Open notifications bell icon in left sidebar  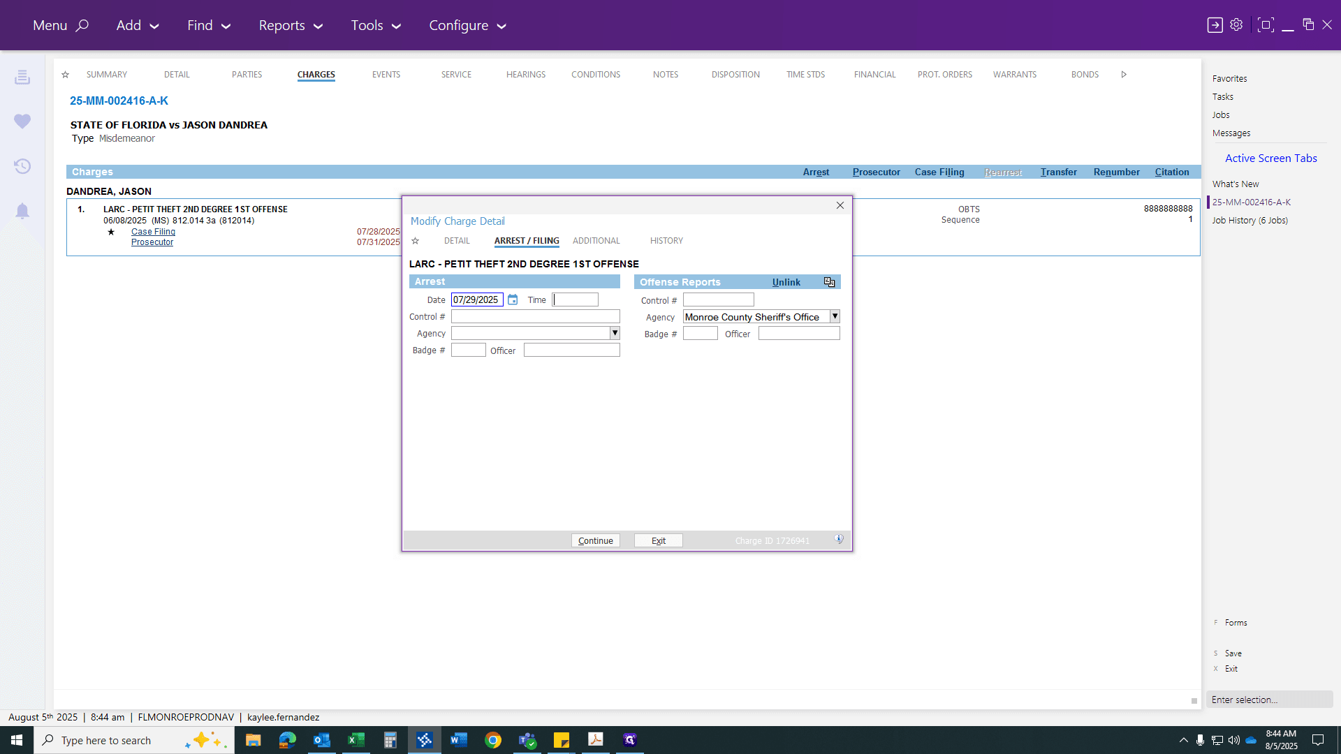[x=22, y=211]
